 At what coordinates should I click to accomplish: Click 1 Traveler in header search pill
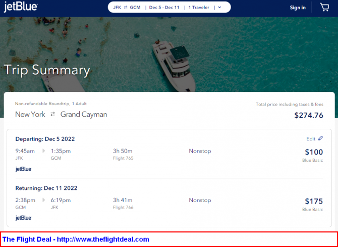[199, 8]
